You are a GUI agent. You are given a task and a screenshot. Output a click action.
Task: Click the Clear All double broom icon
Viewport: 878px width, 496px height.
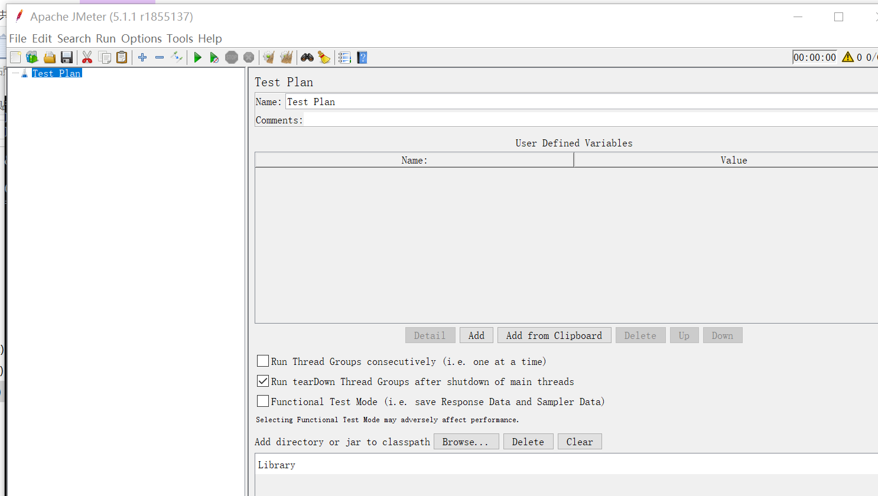287,57
